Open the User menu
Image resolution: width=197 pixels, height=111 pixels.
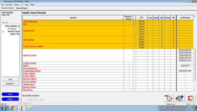[x=27, y=5]
